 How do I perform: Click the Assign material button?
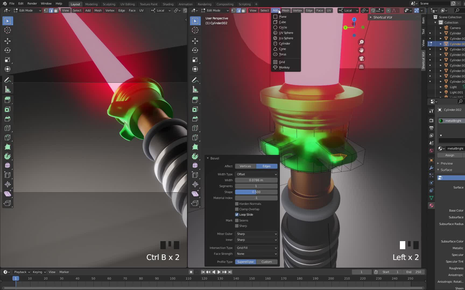(450, 155)
